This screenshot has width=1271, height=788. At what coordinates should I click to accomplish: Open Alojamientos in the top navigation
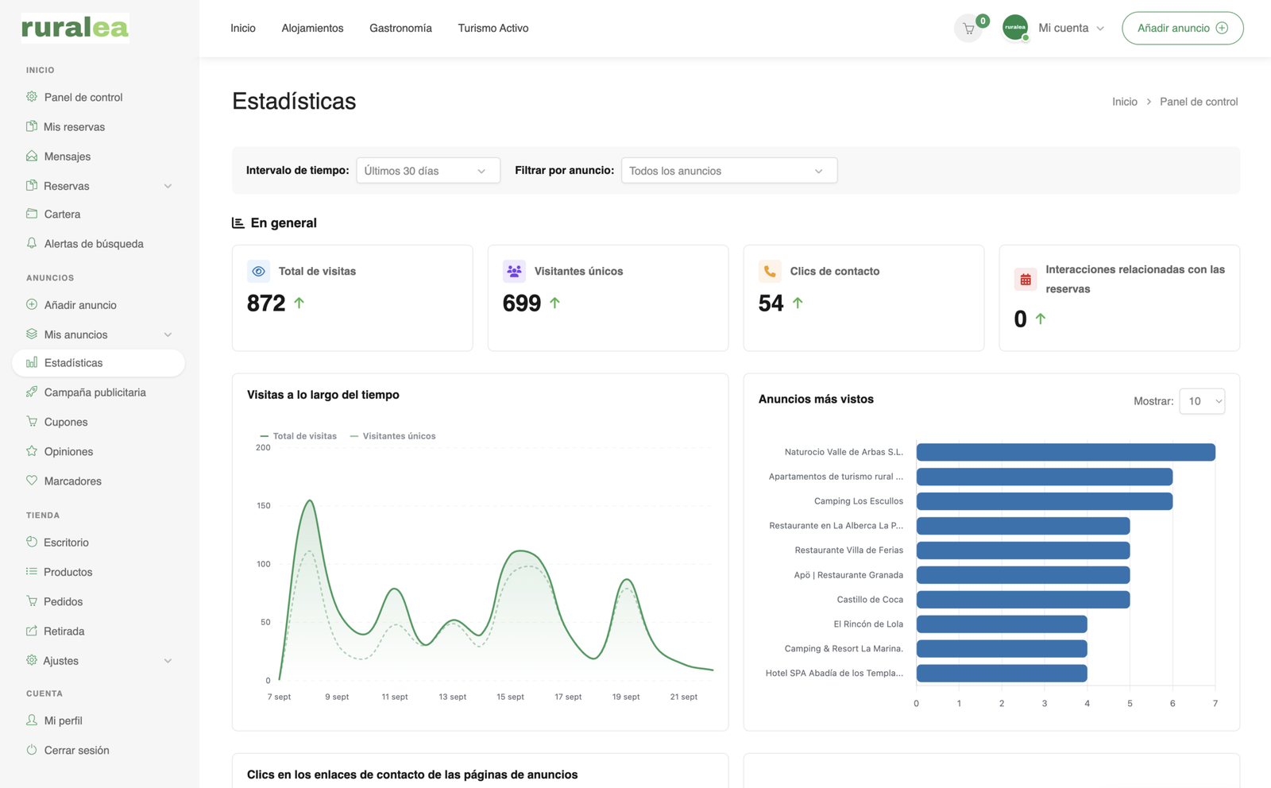tap(312, 28)
